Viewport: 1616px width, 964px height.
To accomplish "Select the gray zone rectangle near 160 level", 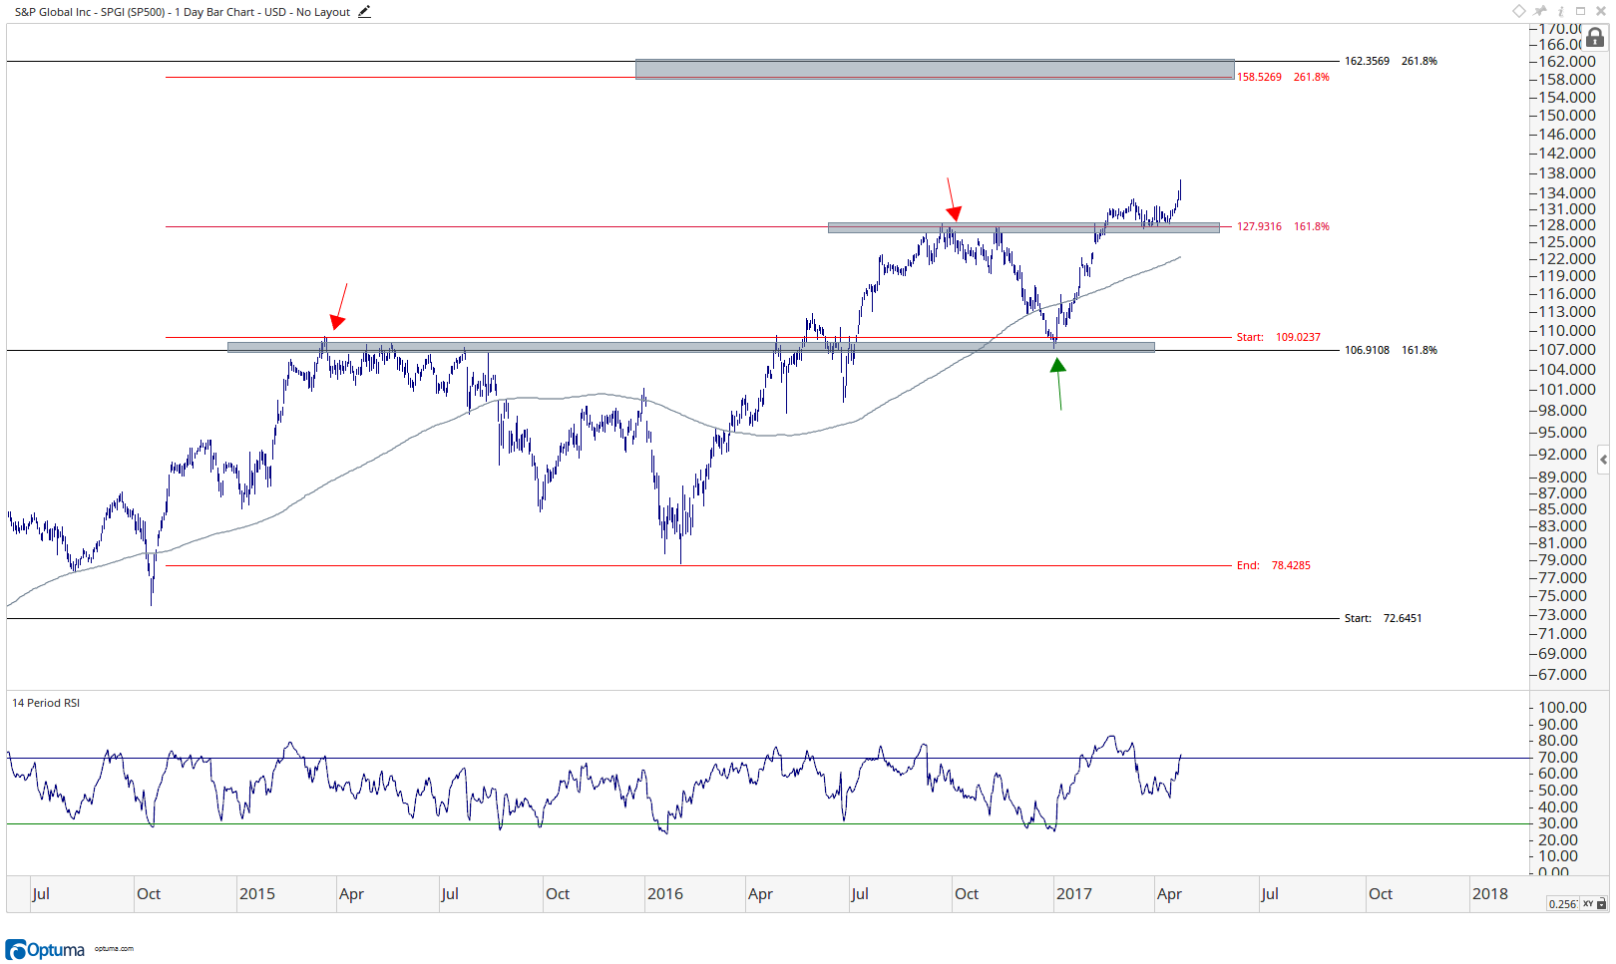I will click(935, 69).
